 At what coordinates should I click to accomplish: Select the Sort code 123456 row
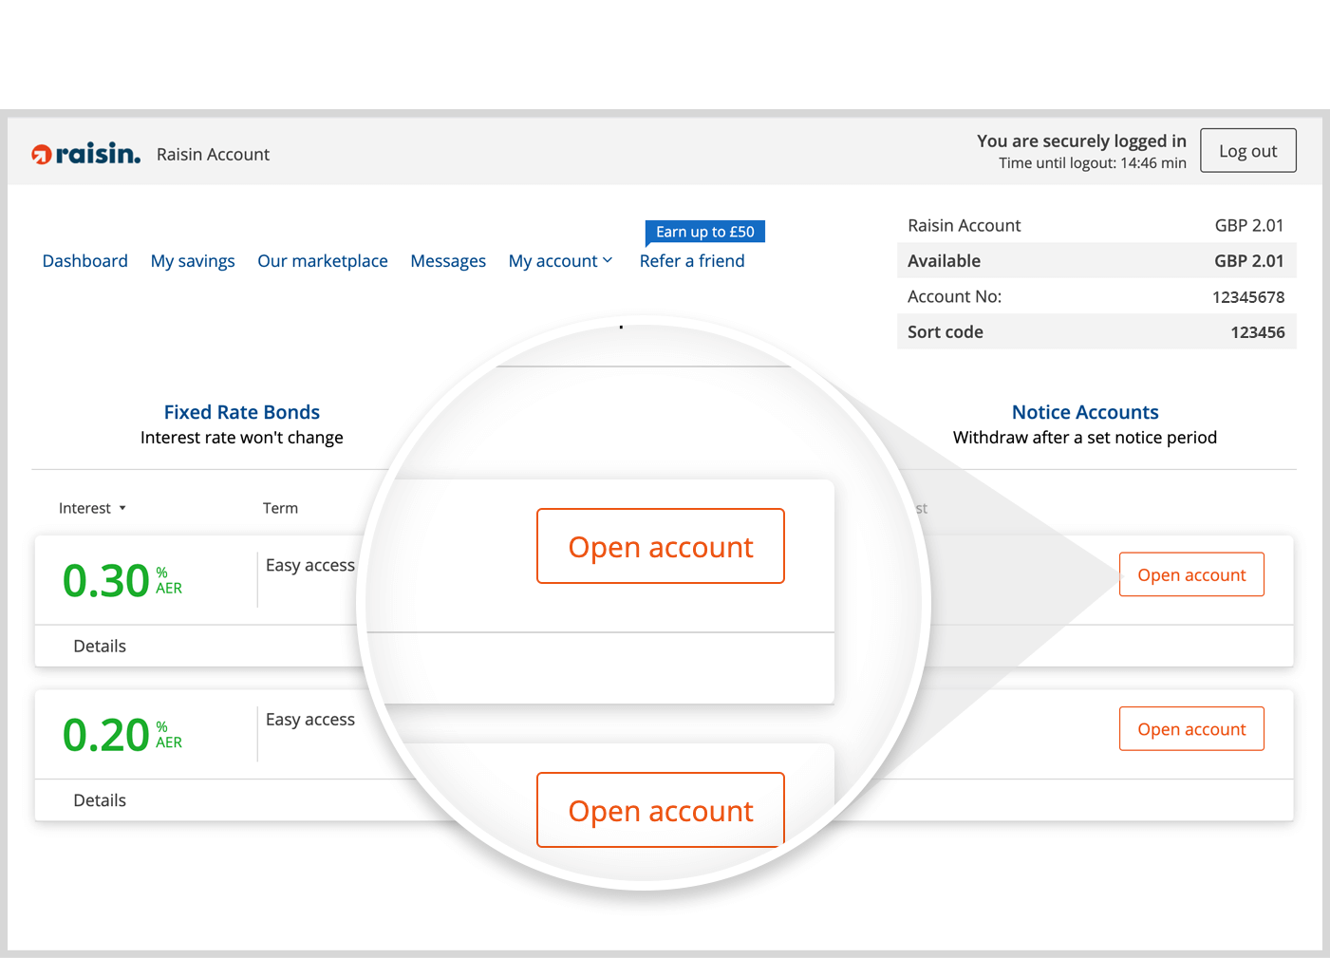point(1096,331)
